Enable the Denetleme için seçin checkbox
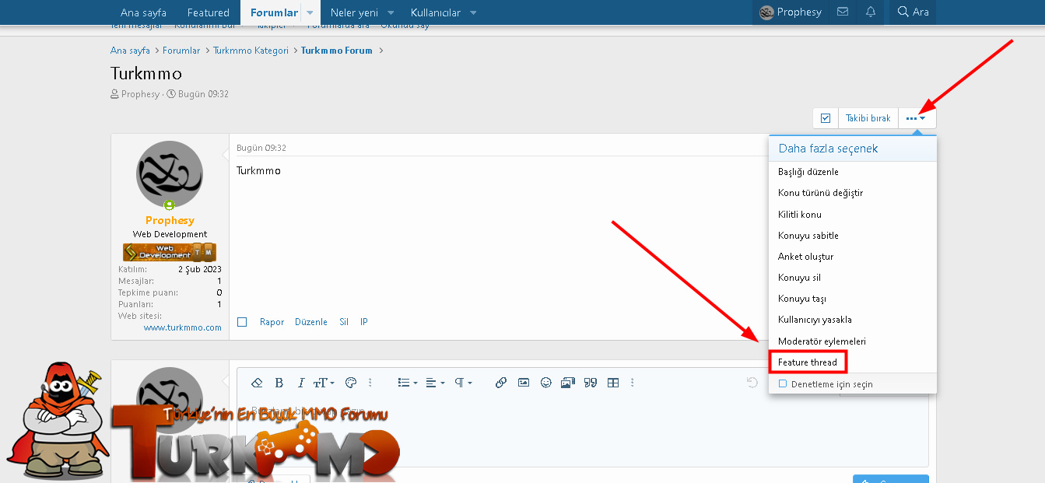The image size is (1045, 483). click(x=783, y=384)
